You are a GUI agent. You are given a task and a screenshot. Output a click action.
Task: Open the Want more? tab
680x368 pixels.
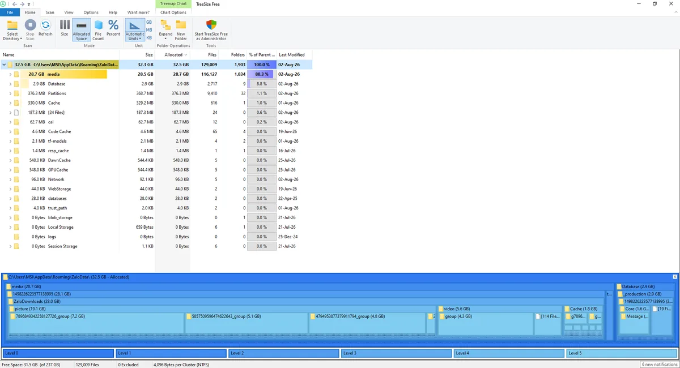point(138,12)
